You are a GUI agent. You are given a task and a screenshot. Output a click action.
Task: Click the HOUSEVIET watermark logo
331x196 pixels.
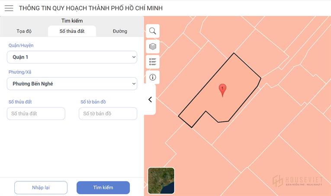click(x=298, y=181)
